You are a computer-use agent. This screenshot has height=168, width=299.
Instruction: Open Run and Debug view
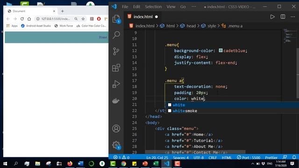tap(116, 84)
